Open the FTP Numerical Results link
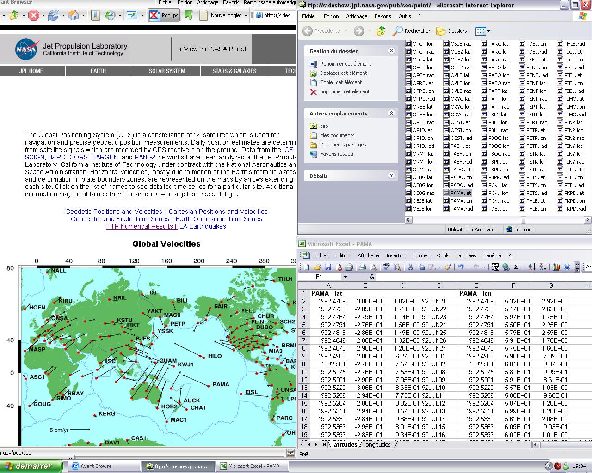592x473 pixels. [140, 226]
